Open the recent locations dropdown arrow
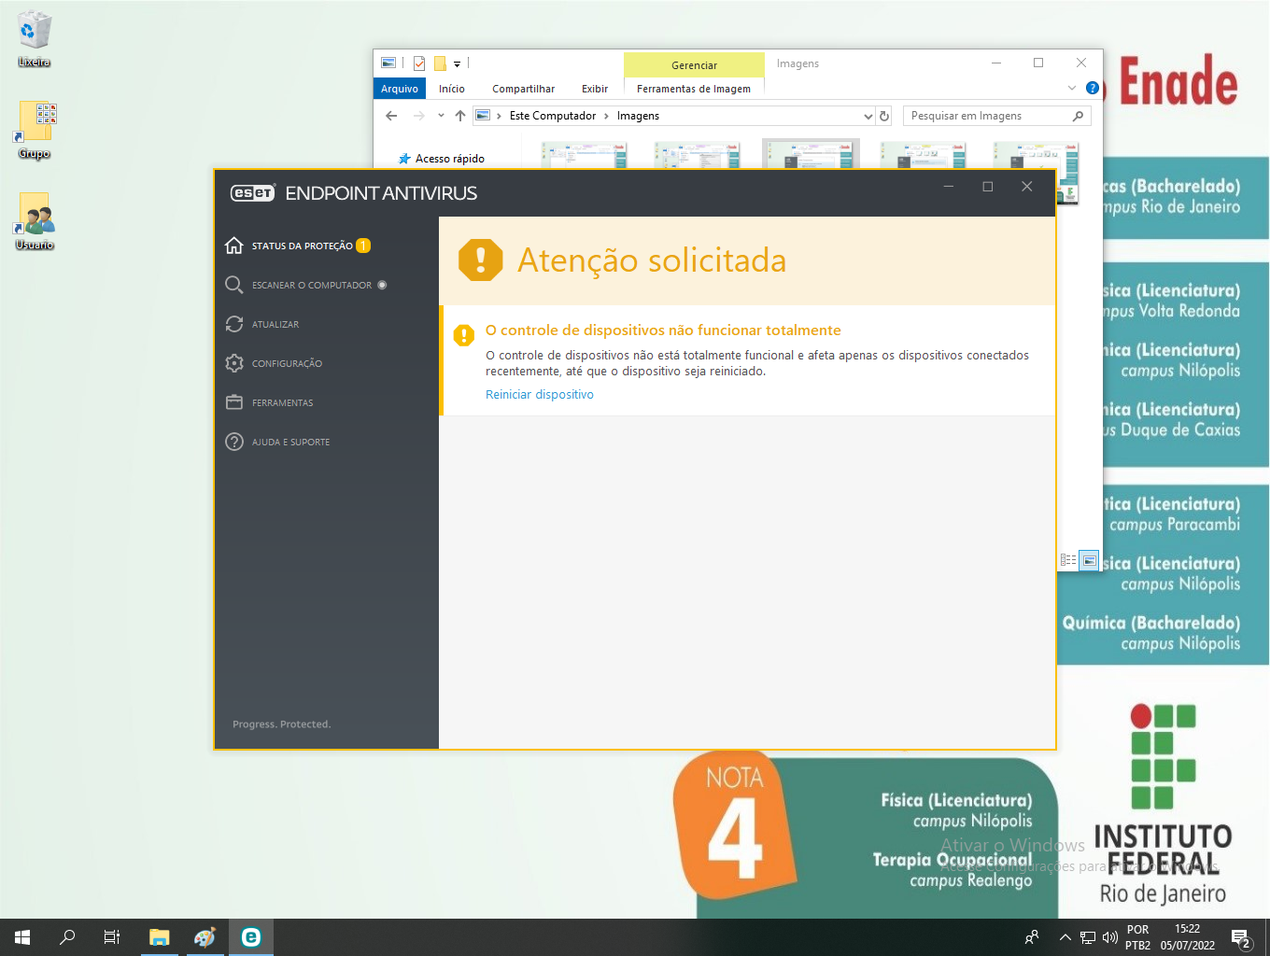Image resolution: width=1270 pixels, height=956 pixels. point(441,116)
